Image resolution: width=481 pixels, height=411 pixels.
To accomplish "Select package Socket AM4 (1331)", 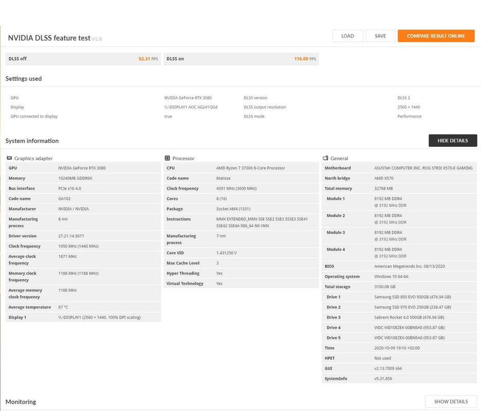I will coord(233,209).
